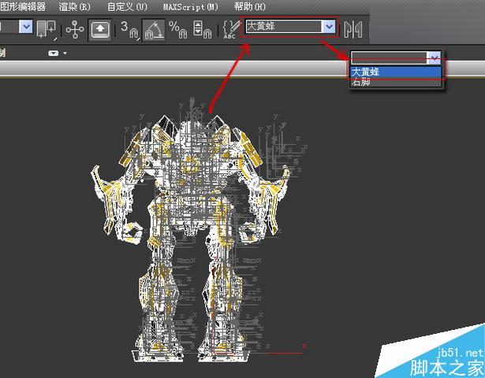Expand the named selection sets dropdown arrow
This screenshot has height=378, width=485.
pos(329,27)
